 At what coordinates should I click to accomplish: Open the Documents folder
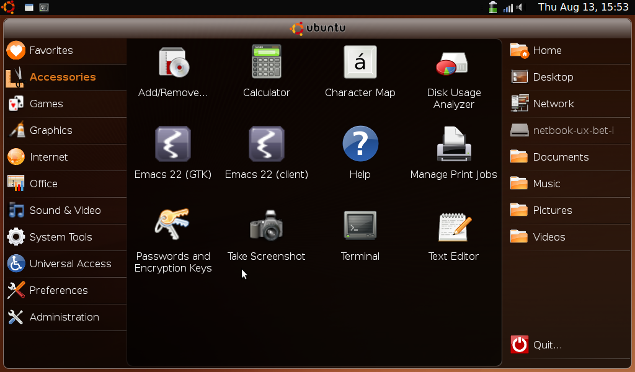569,157
